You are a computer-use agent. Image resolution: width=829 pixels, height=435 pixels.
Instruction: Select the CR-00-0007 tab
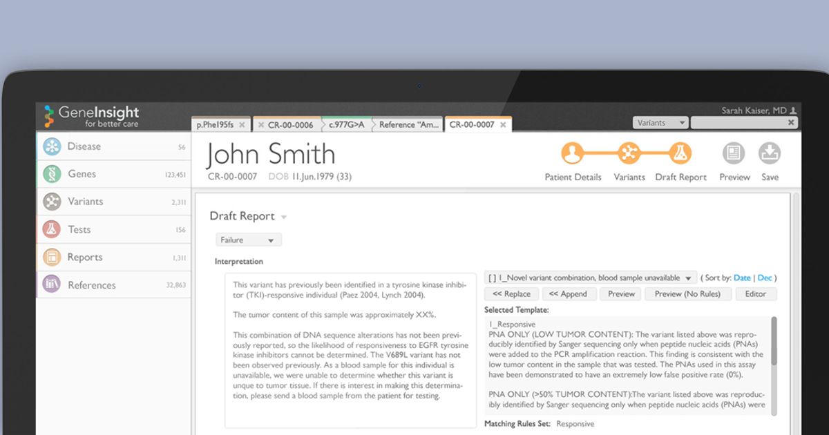[472, 125]
